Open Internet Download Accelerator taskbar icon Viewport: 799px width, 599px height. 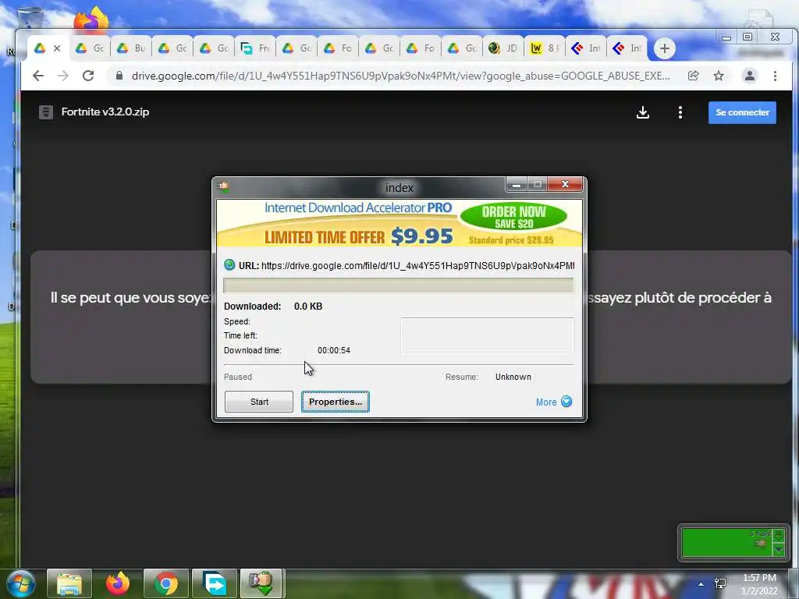[x=261, y=584]
